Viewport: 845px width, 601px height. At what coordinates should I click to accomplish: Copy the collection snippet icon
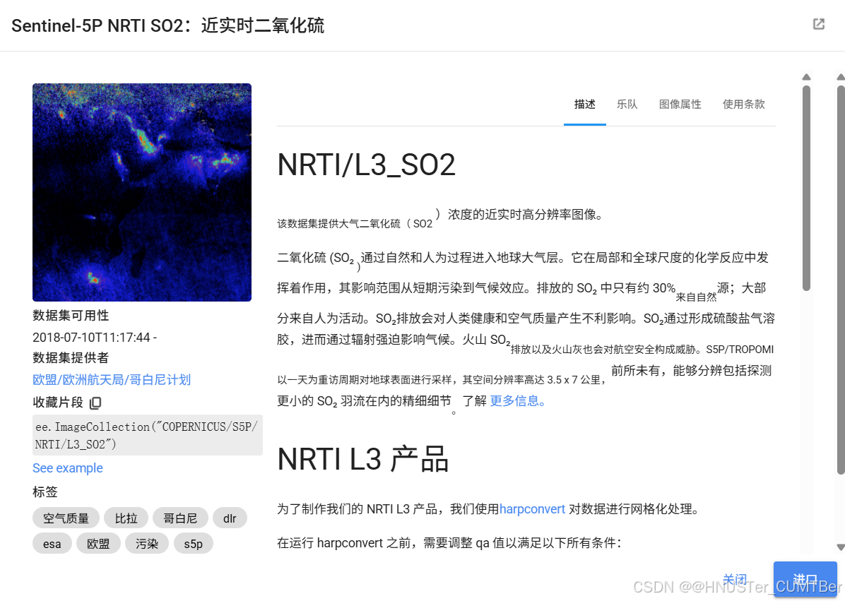pyautogui.click(x=95, y=403)
